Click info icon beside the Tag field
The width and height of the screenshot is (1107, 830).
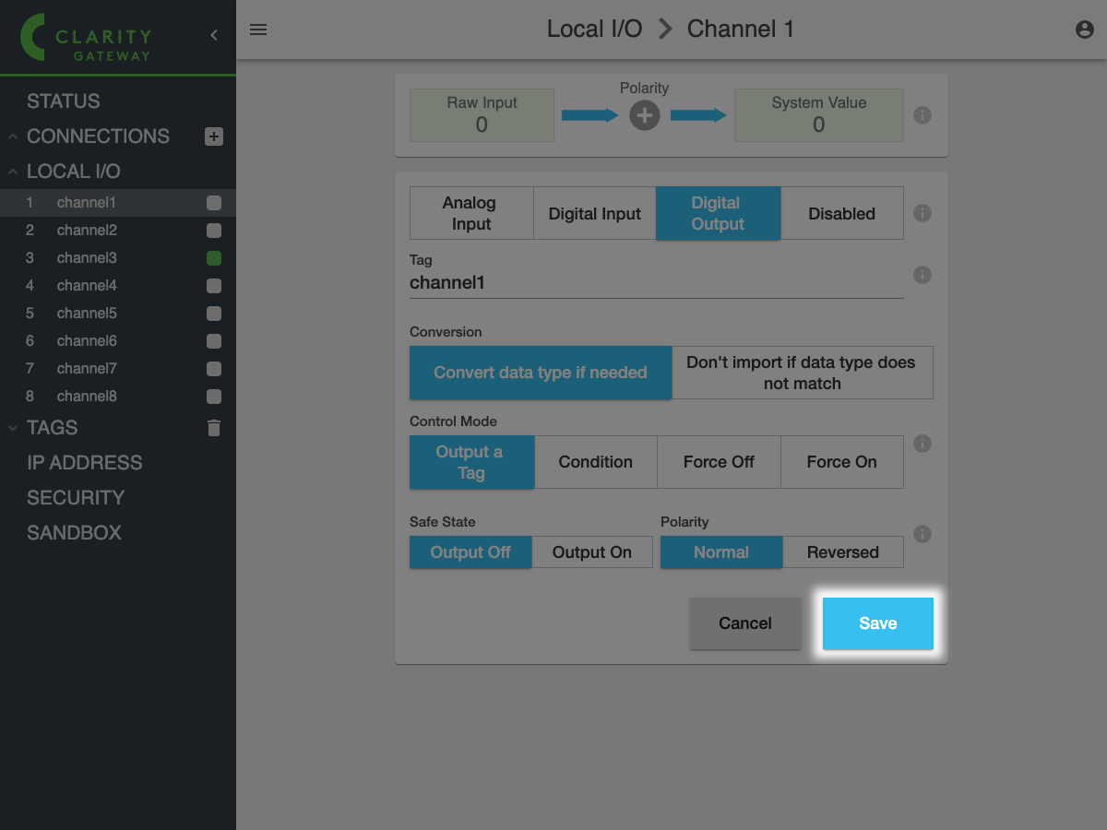click(x=922, y=275)
